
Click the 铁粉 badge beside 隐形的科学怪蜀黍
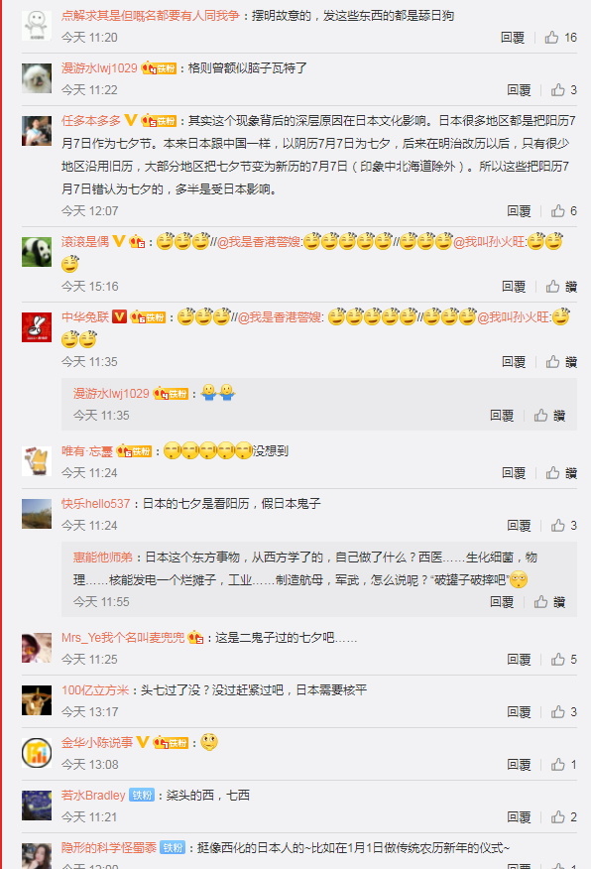coord(173,847)
